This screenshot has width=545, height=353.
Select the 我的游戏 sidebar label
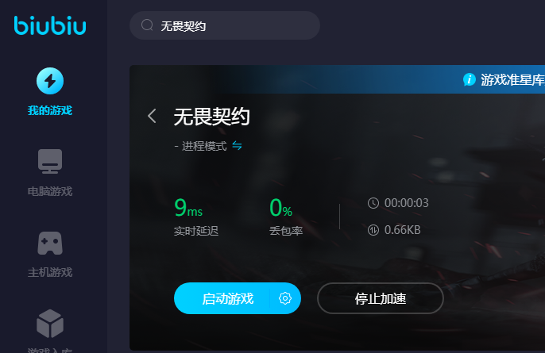click(x=50, y=110)
